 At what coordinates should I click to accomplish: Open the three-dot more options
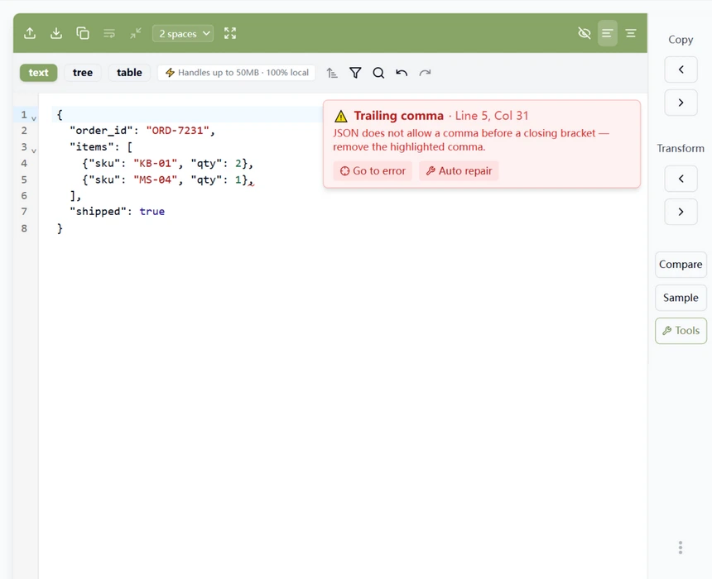point(681,548)
